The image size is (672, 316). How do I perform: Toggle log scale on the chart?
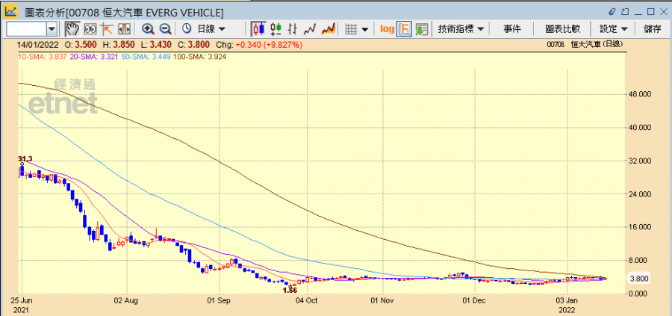pyautogui.click(x=387, y=28)
